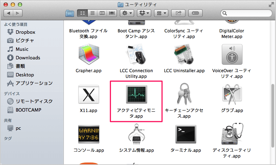
Task: Select システム情報.app icon
Action: click(137, 134)
